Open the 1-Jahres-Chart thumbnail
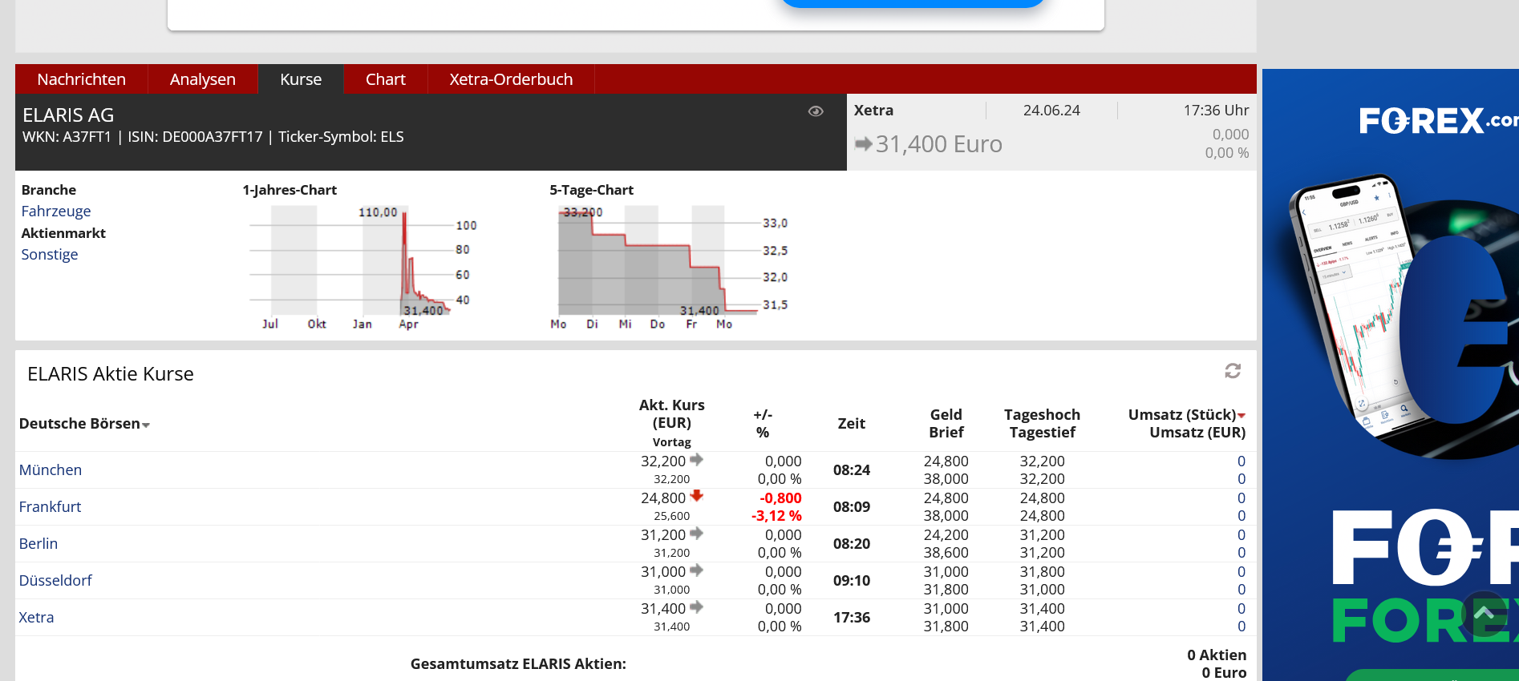Image resolution: width=1519 pixels, height=681 pixels. click(361, 264)
